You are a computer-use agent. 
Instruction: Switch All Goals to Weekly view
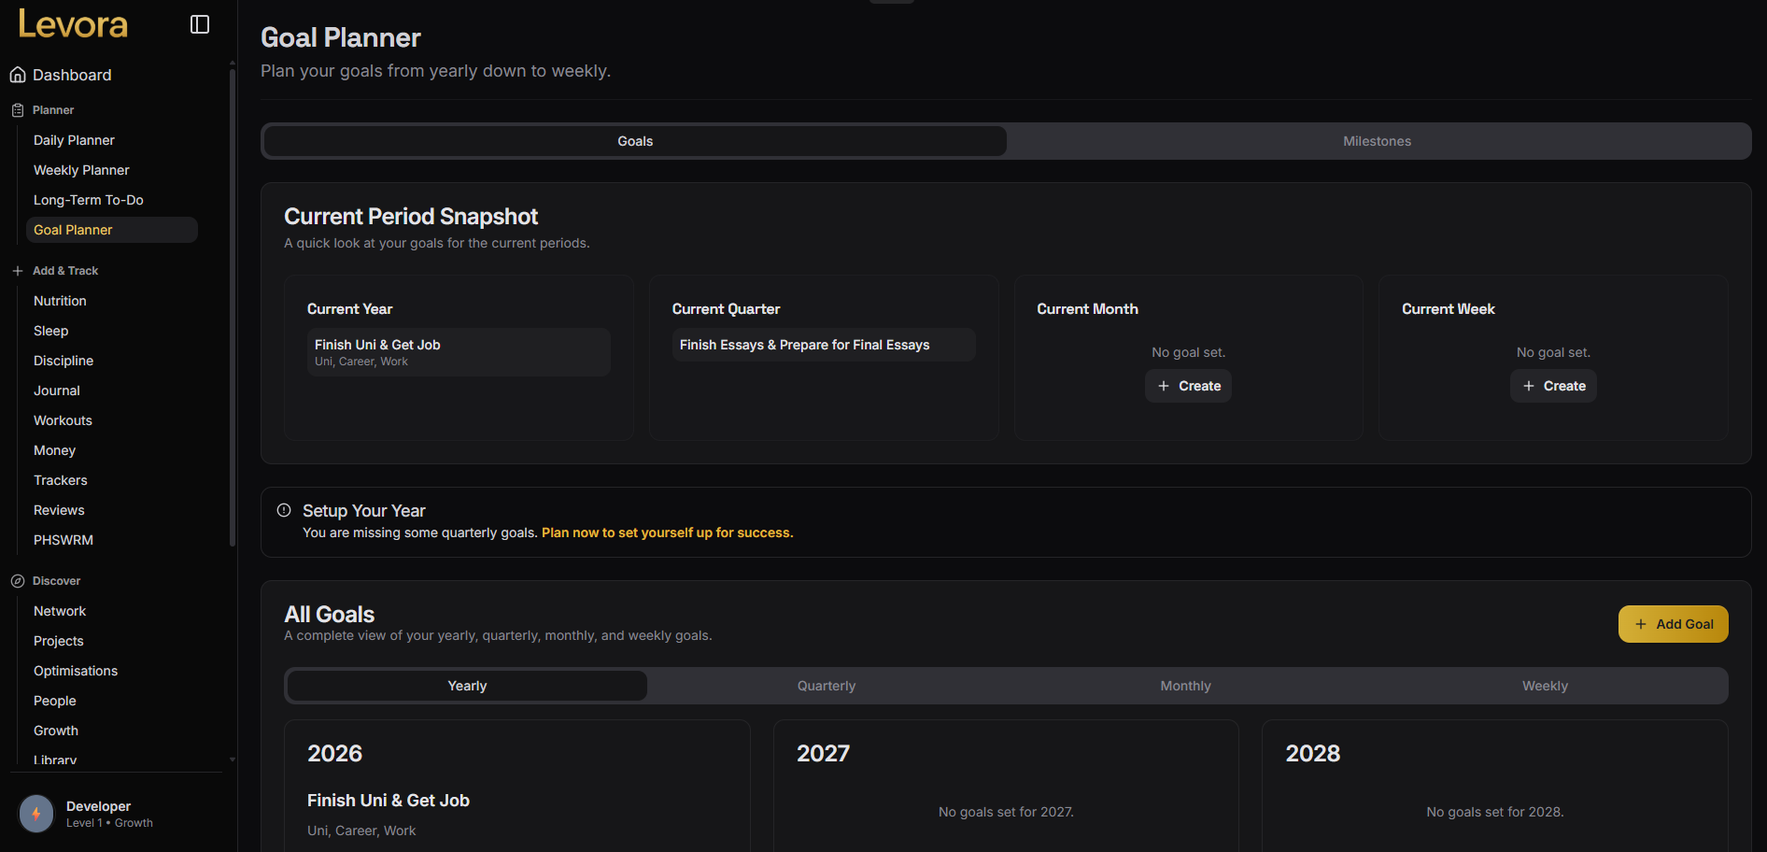click(1544, 685)
